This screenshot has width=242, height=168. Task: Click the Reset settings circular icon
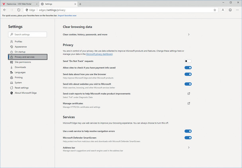[12, 88]
